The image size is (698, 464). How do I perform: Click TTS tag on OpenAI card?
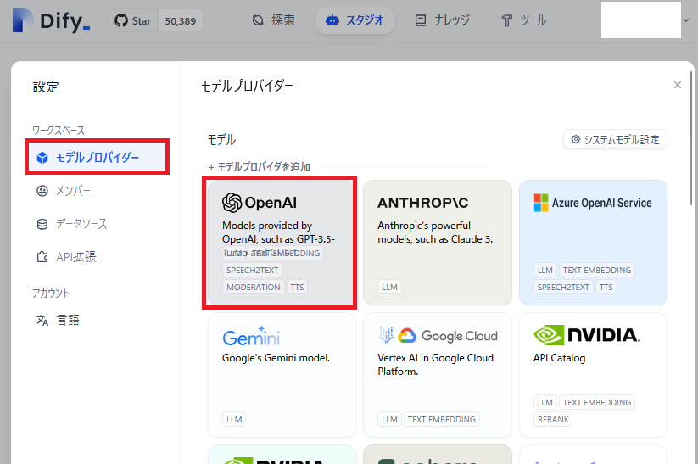click(x=297, y=288)
